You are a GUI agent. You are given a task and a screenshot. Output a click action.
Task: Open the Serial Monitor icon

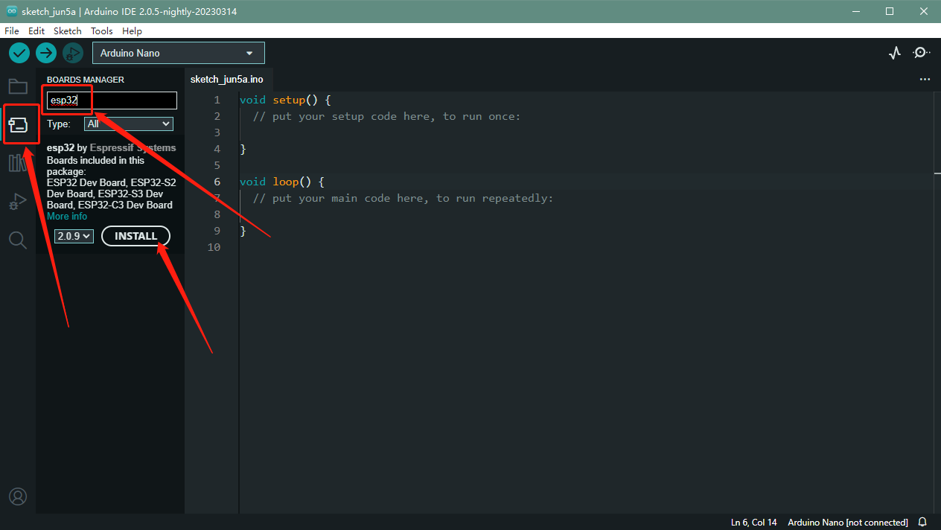pyautogui.click(x=922, y=53)
